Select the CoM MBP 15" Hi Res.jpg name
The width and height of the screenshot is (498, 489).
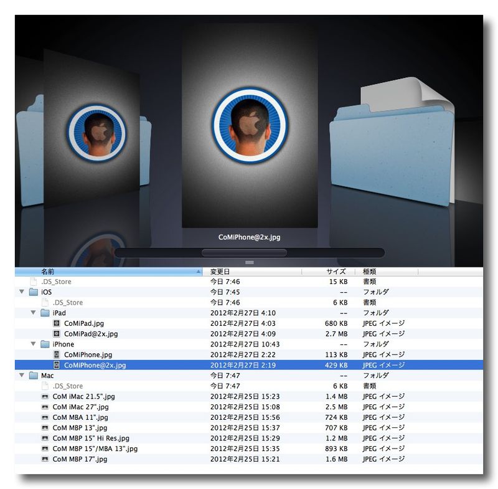click(91, 439)
